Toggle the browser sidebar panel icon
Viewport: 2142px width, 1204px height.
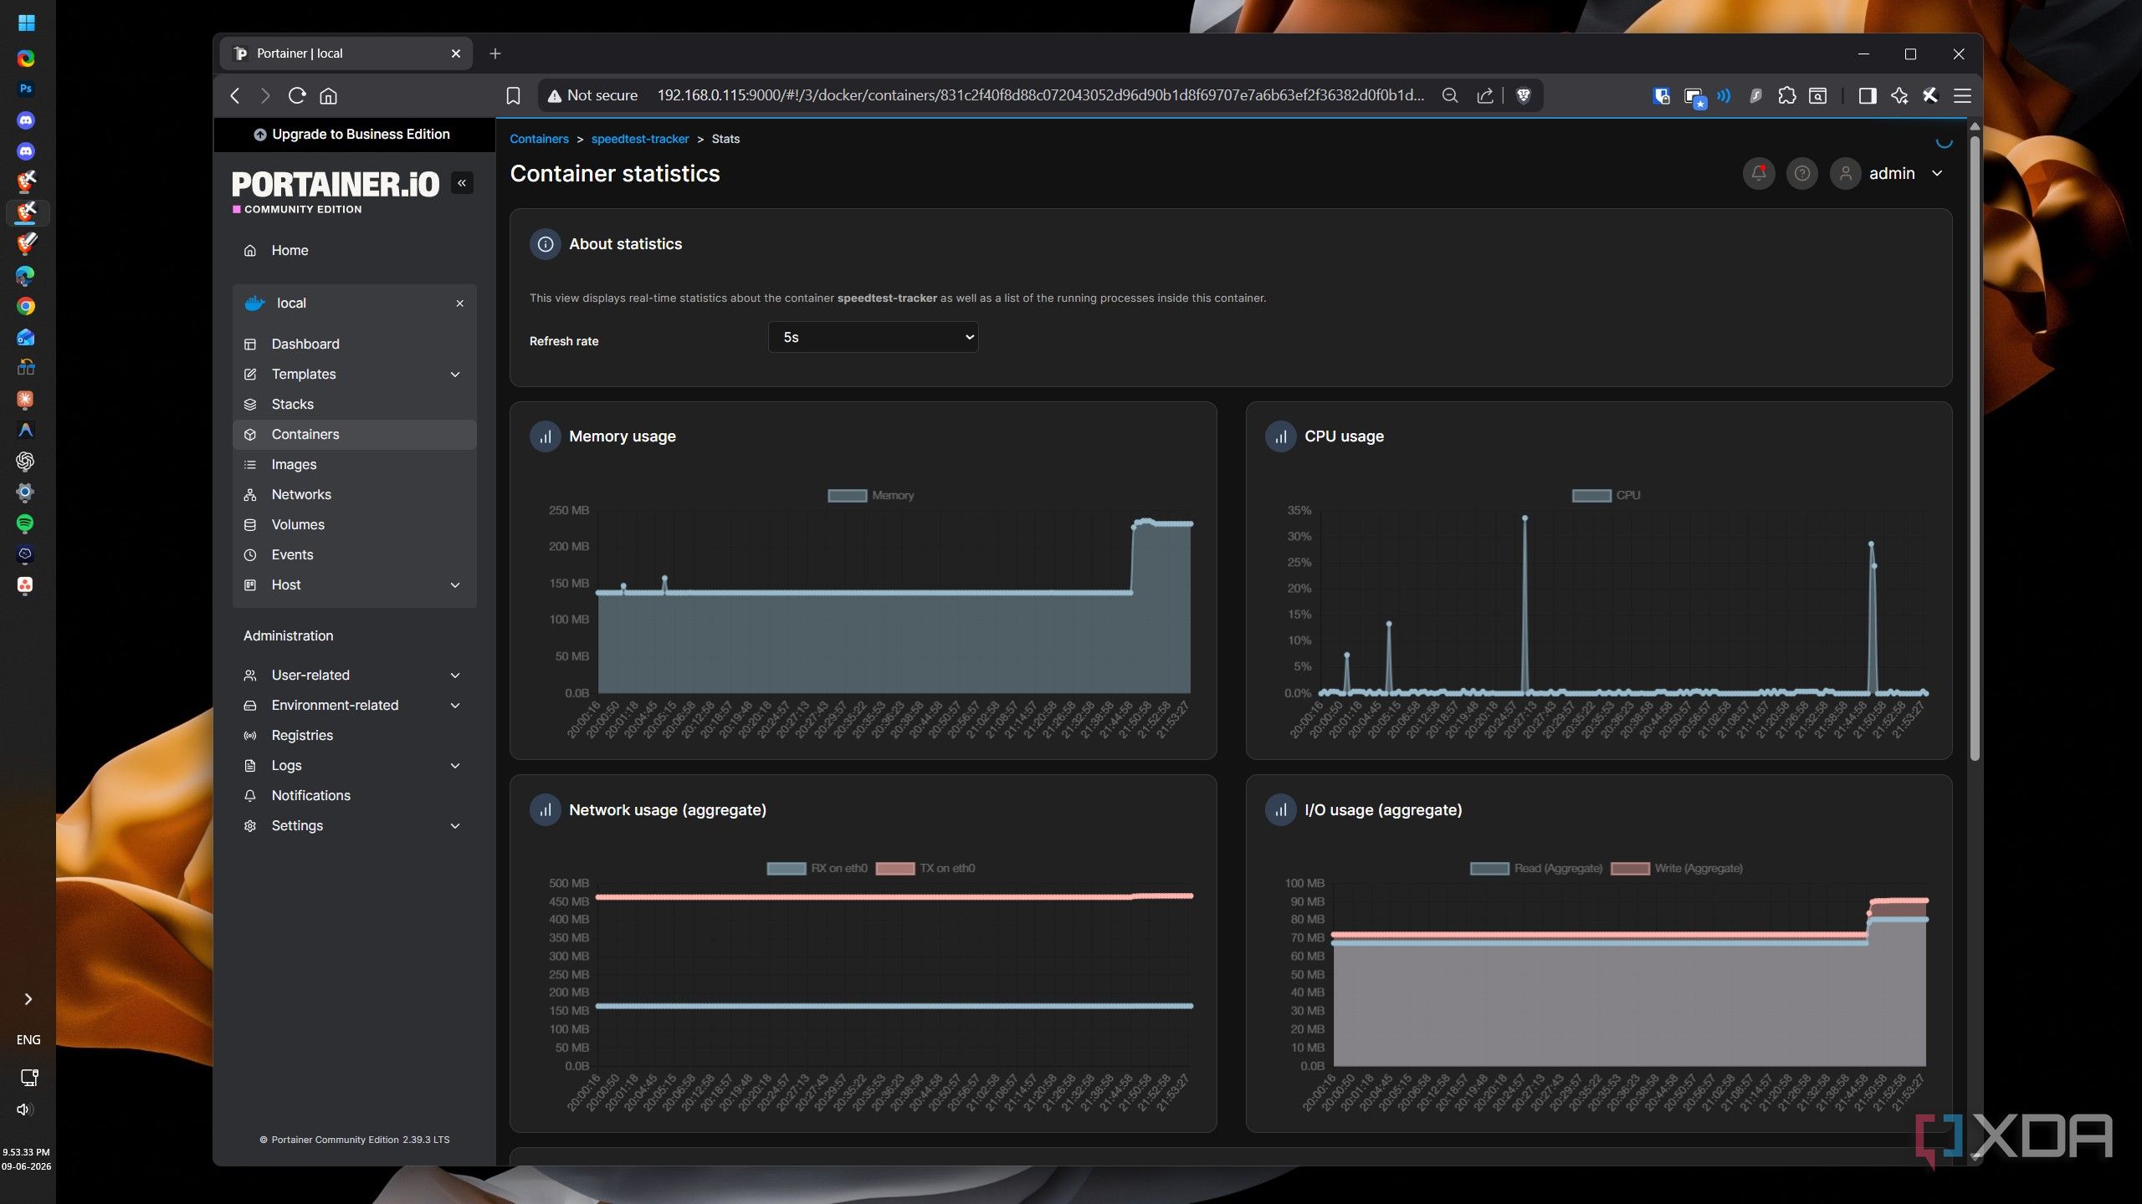(x=1867, y=95)
